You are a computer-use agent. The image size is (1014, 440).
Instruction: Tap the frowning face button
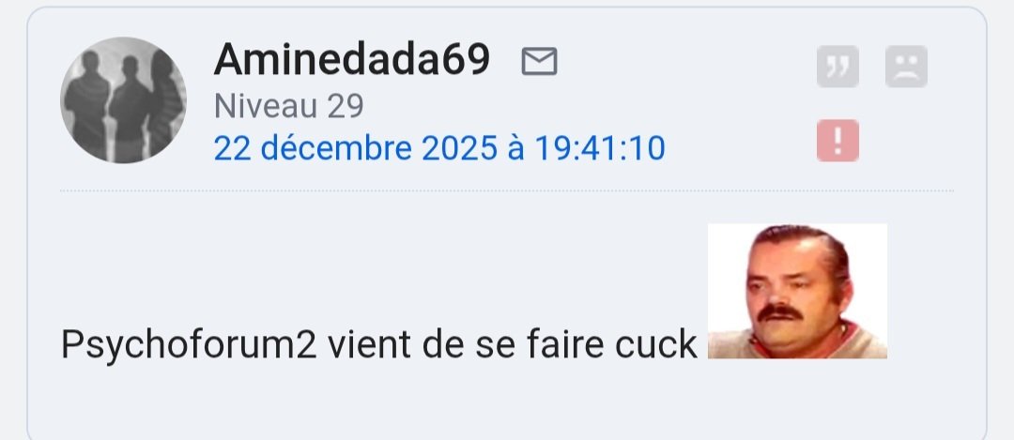point(906,66)
